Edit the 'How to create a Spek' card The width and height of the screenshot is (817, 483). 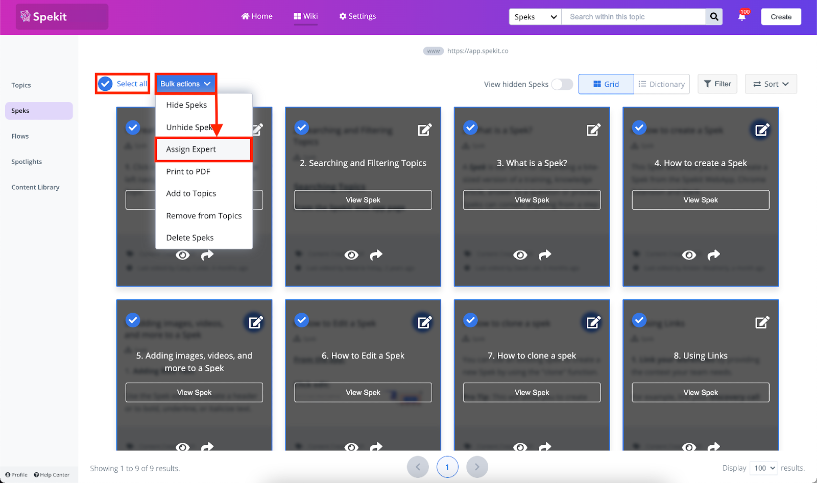click(762, 130)
